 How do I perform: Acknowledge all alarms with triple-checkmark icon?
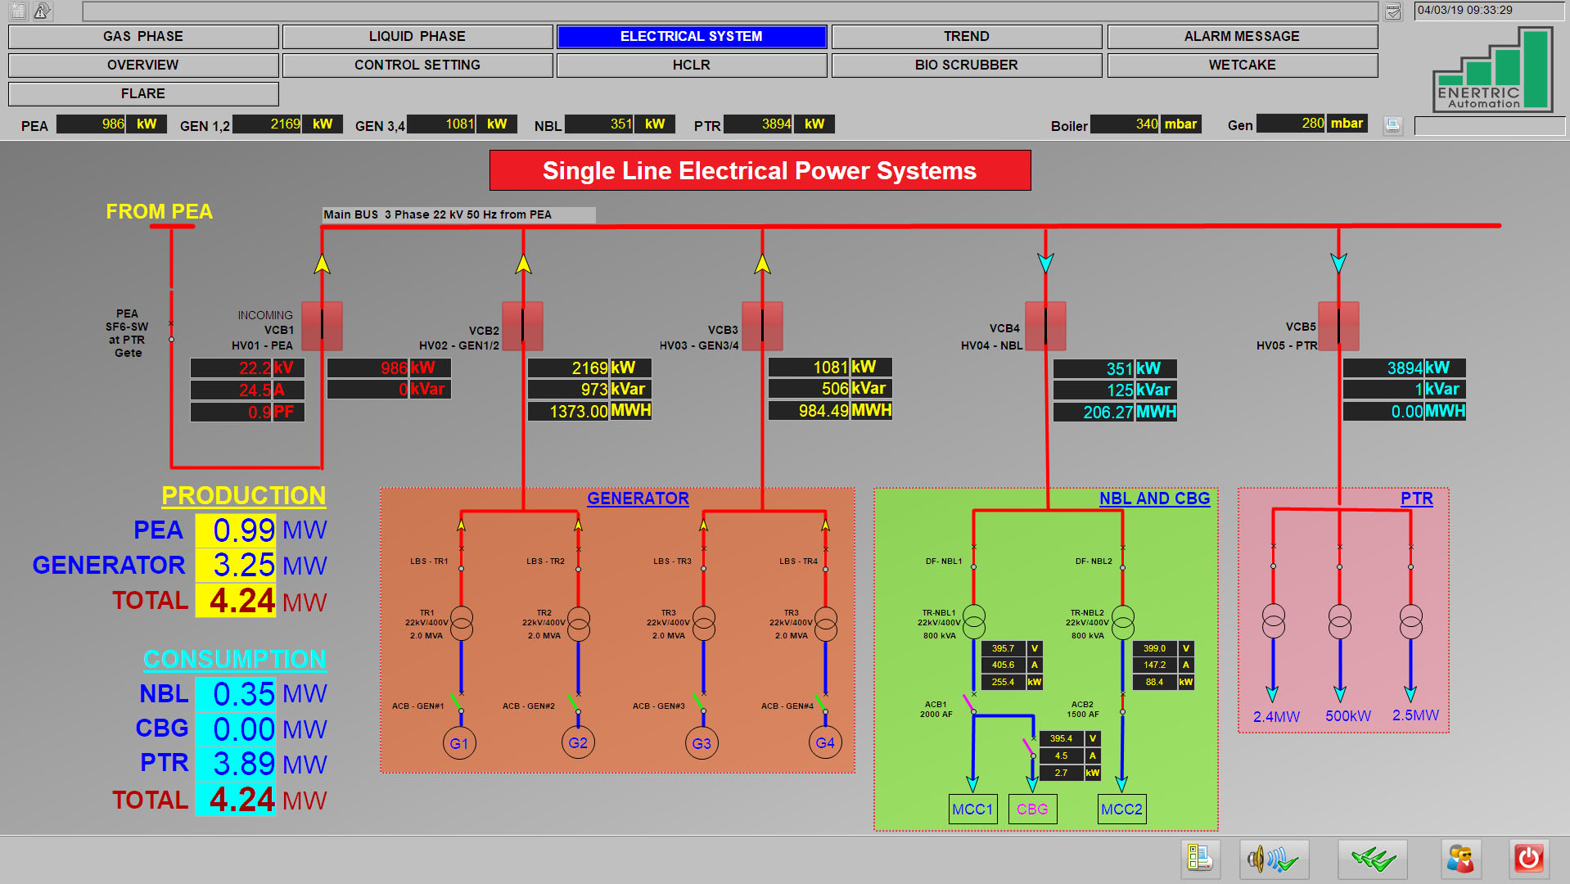point(1373,859)
